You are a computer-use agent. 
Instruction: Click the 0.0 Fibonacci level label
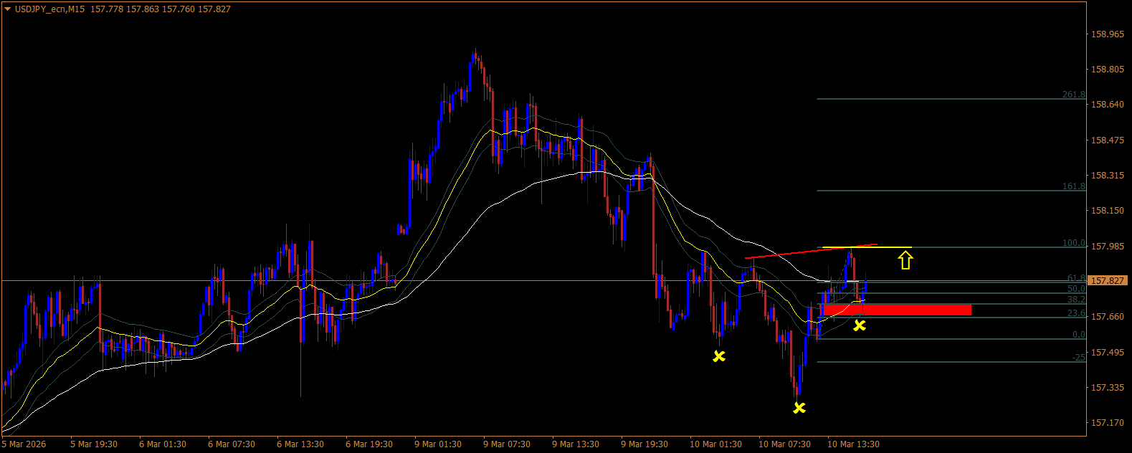pos(1078,335)
